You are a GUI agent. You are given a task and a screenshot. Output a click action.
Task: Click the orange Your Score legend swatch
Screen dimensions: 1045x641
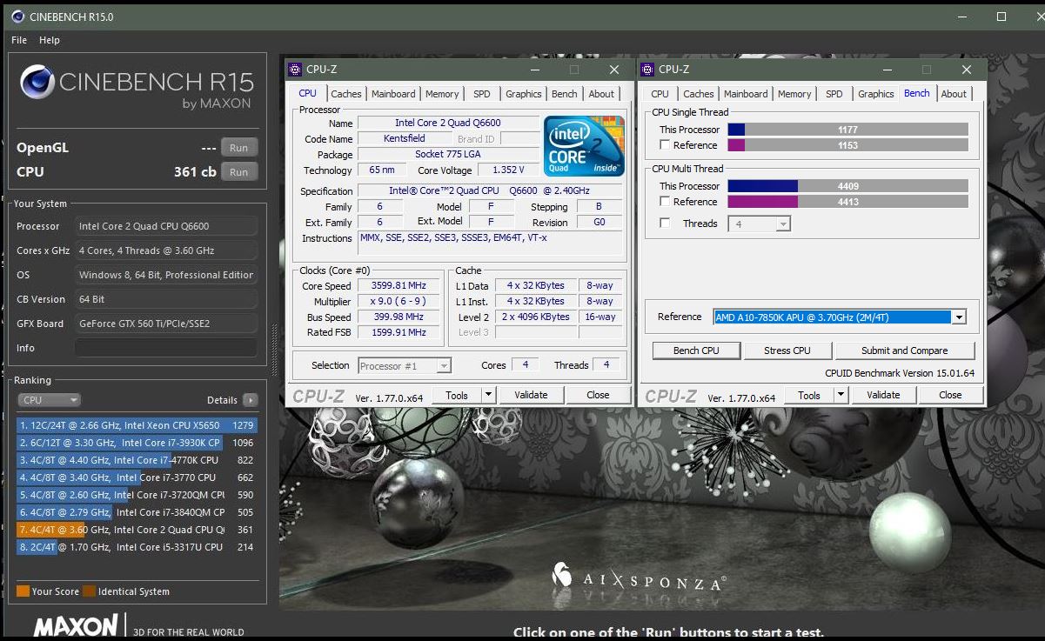click(23, 591)
